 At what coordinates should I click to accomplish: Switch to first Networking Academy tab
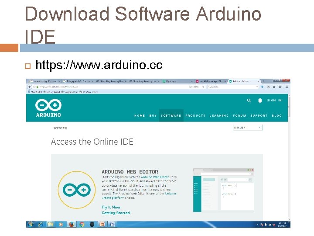pos(111,81)
